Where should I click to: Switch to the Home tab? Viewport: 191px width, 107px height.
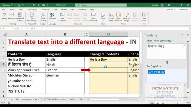[x=12, y=10]
